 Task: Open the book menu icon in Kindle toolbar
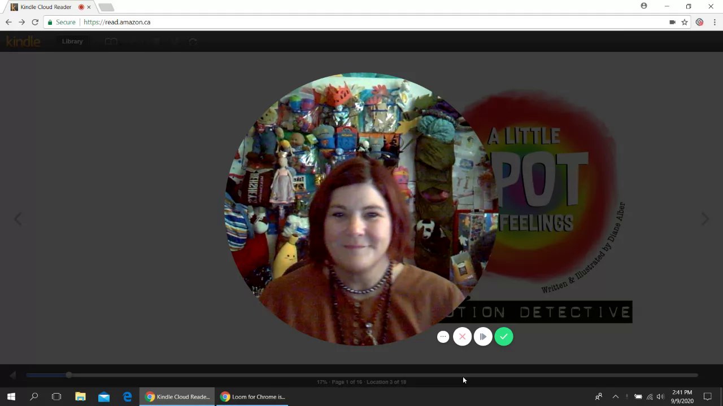point(111,42)
